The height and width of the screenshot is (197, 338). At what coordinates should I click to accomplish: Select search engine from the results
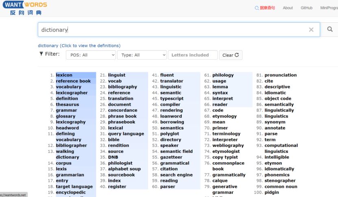176,175
